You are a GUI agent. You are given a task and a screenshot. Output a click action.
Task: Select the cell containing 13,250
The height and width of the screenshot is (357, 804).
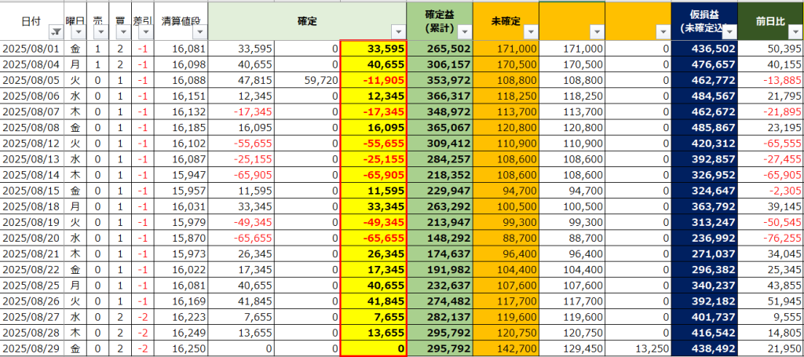pyautogui.click(x=638, y=350)
